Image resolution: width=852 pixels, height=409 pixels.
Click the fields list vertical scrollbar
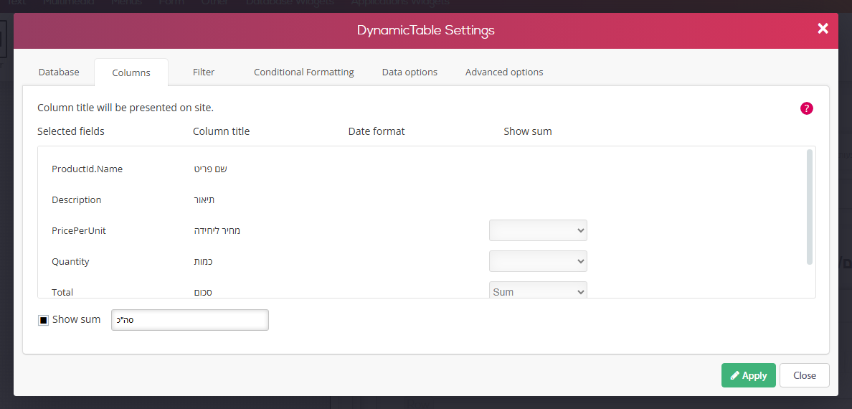click(x=810, y=207)
